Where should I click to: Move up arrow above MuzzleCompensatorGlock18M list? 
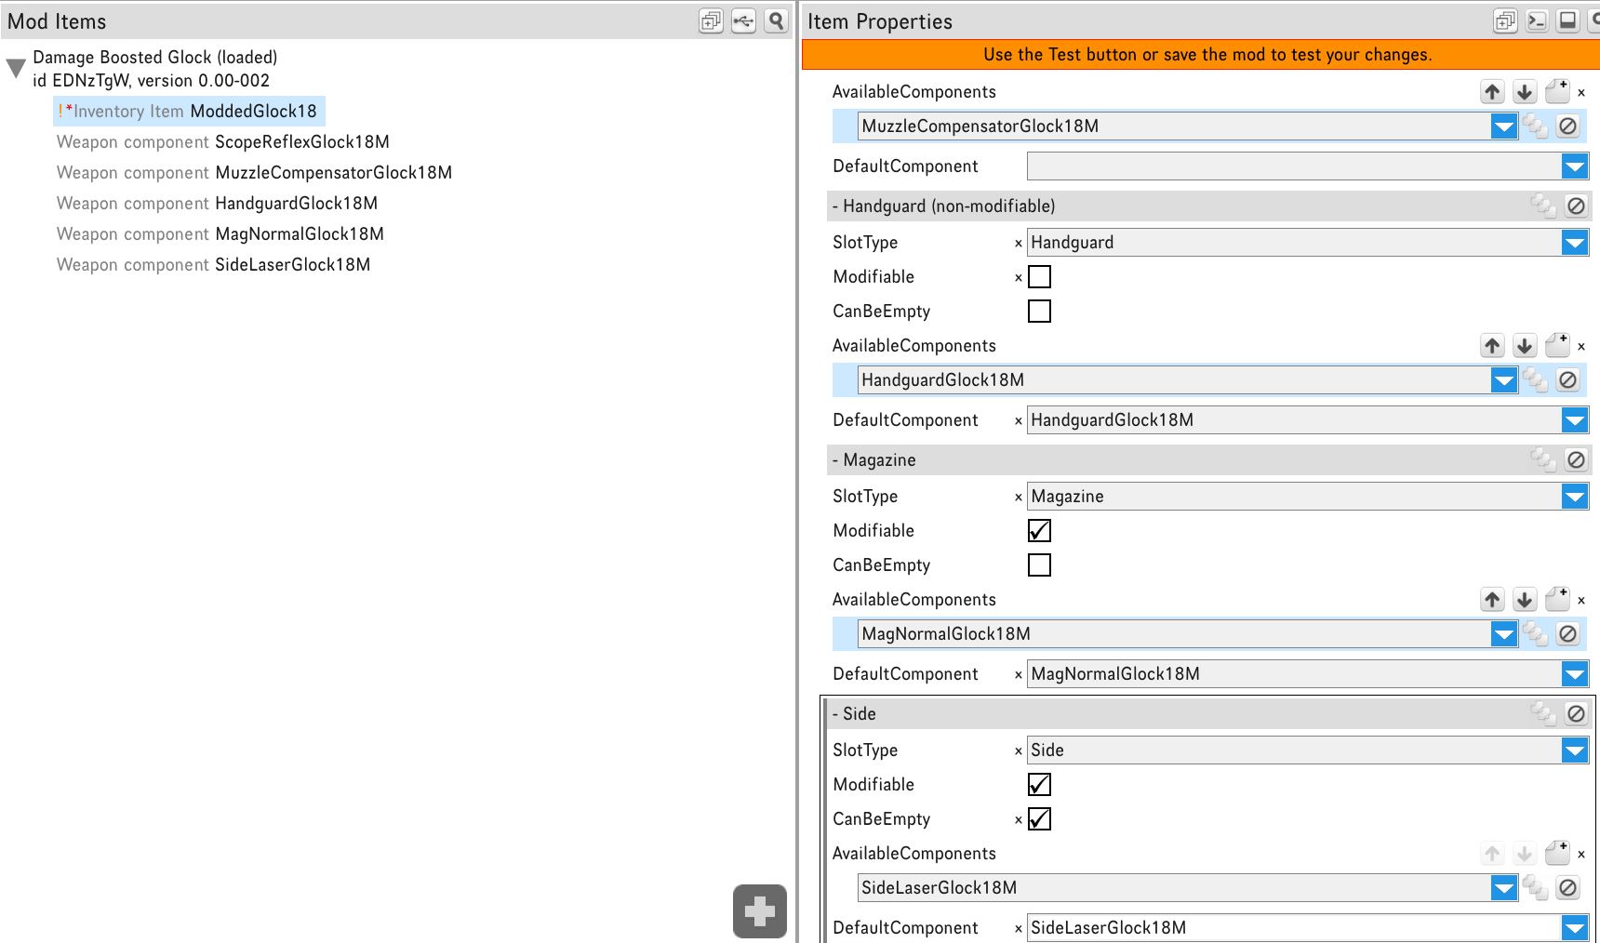tap(1493, 91)
